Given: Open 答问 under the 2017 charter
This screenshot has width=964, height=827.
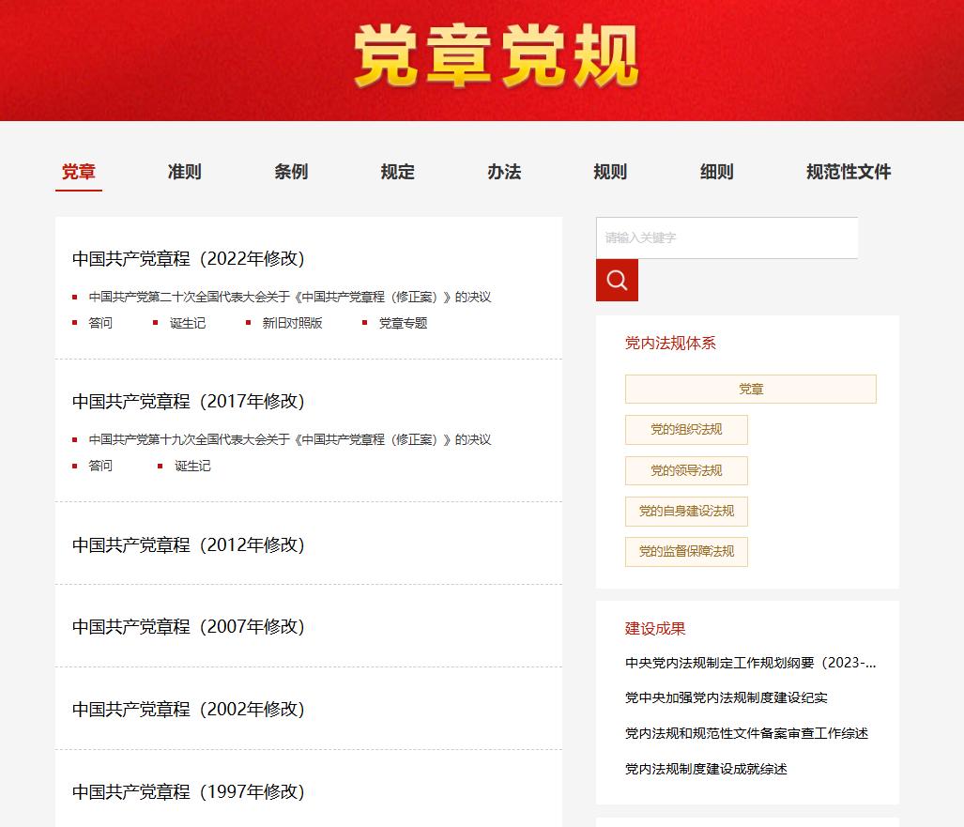Looking at the screenshot, I should pyautogui.click(x=100, y=466).
